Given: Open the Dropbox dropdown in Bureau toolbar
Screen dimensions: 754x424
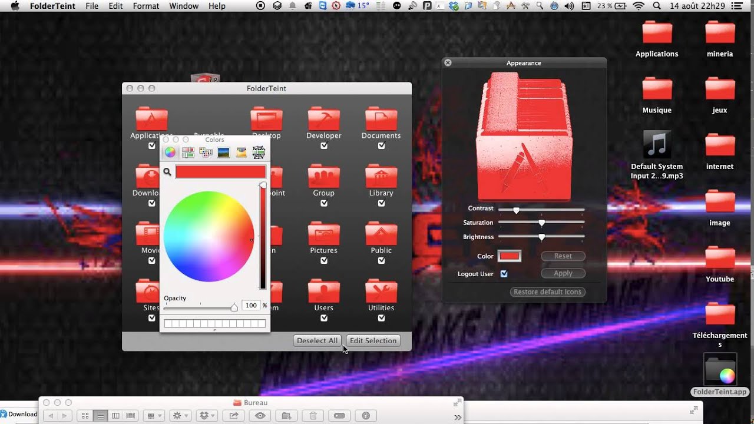Looking at the screenshot, I should coord(207,416).
